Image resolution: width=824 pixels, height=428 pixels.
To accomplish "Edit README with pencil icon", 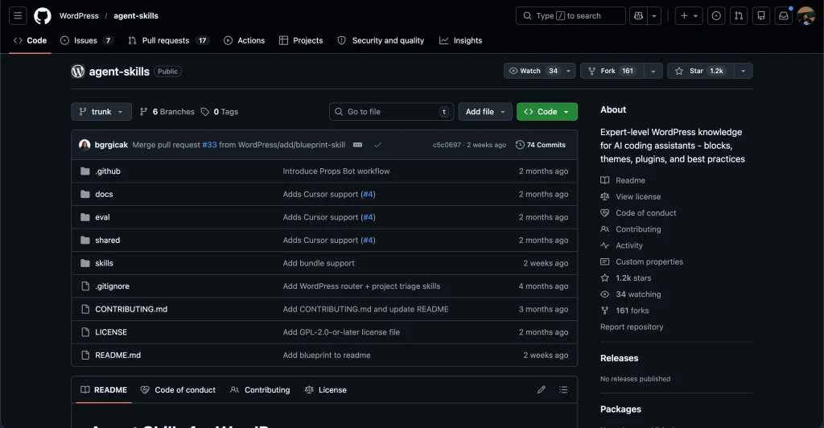I will (x=542, y=389).
